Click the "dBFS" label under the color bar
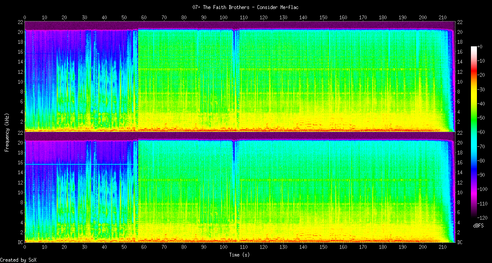The height and width of the screenshot is (263, 492). [x=478, y=226]
